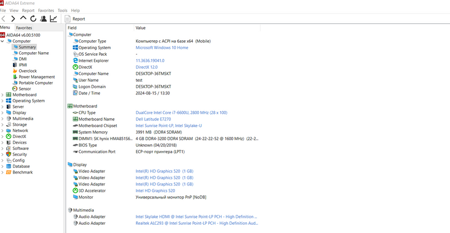Open the DirectX 12.0 link

click(x=147, y=67)
